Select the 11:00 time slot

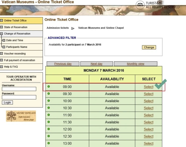click(x=149, y=115)
